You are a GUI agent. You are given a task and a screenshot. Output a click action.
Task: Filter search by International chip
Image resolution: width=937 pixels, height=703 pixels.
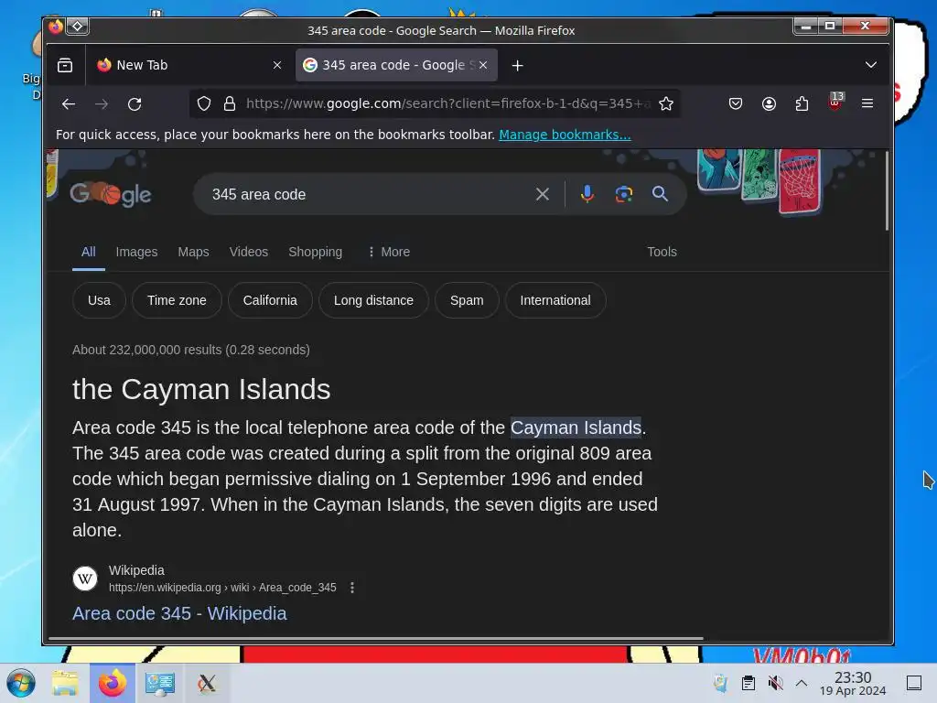(x=555, y=300)
